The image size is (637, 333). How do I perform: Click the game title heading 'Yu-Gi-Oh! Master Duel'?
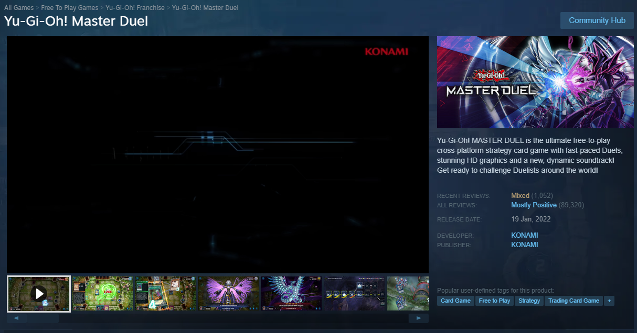(76, 21)
